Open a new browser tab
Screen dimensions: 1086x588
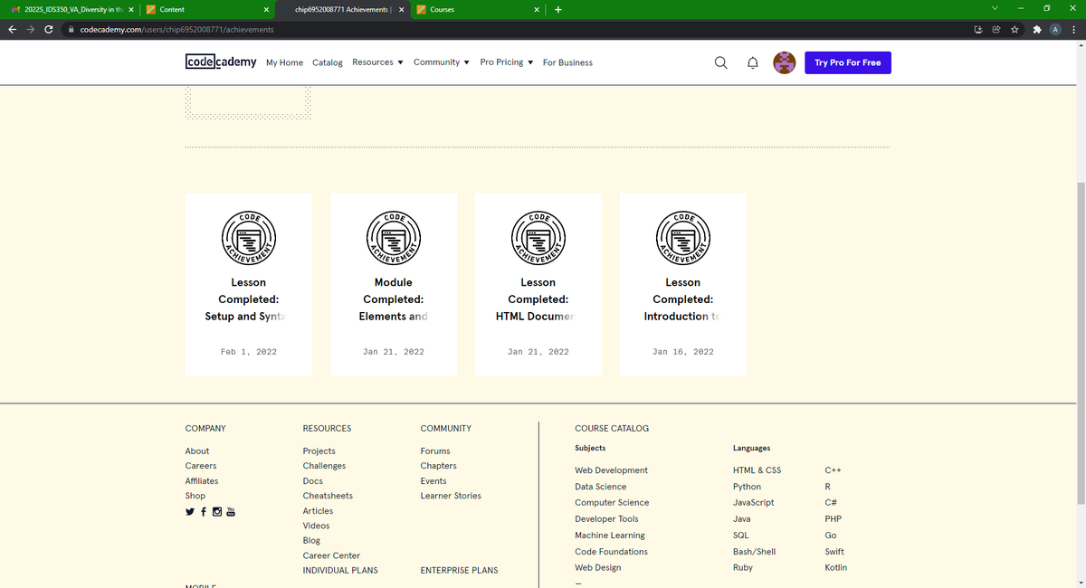point(558,10)
